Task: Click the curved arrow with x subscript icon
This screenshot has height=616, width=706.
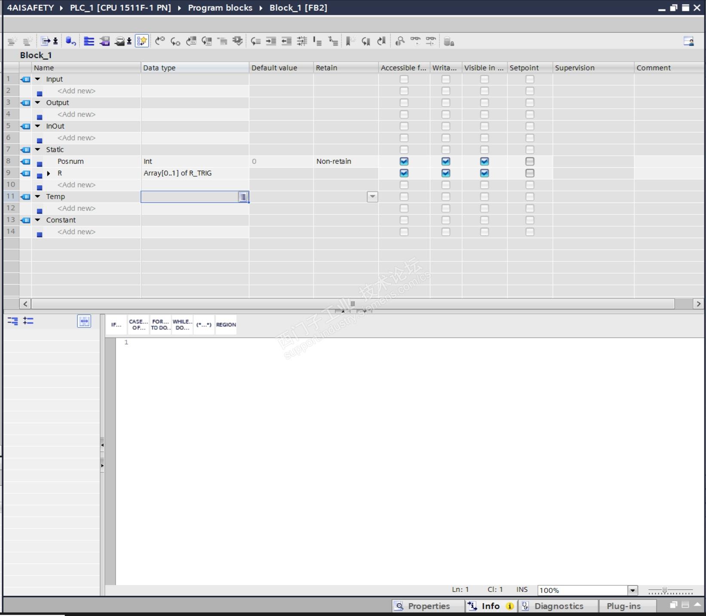Action: [175, 41]
